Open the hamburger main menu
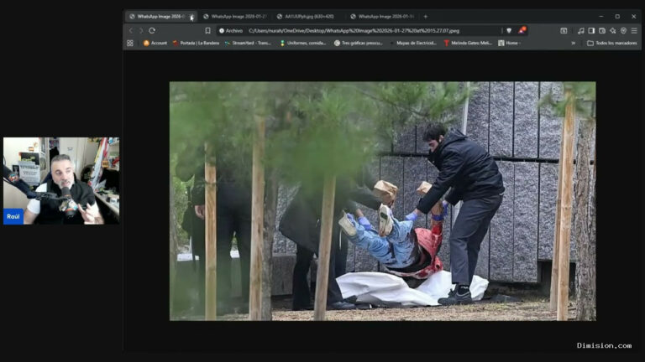Screen dimensions: 645x362 pos(634,31)
